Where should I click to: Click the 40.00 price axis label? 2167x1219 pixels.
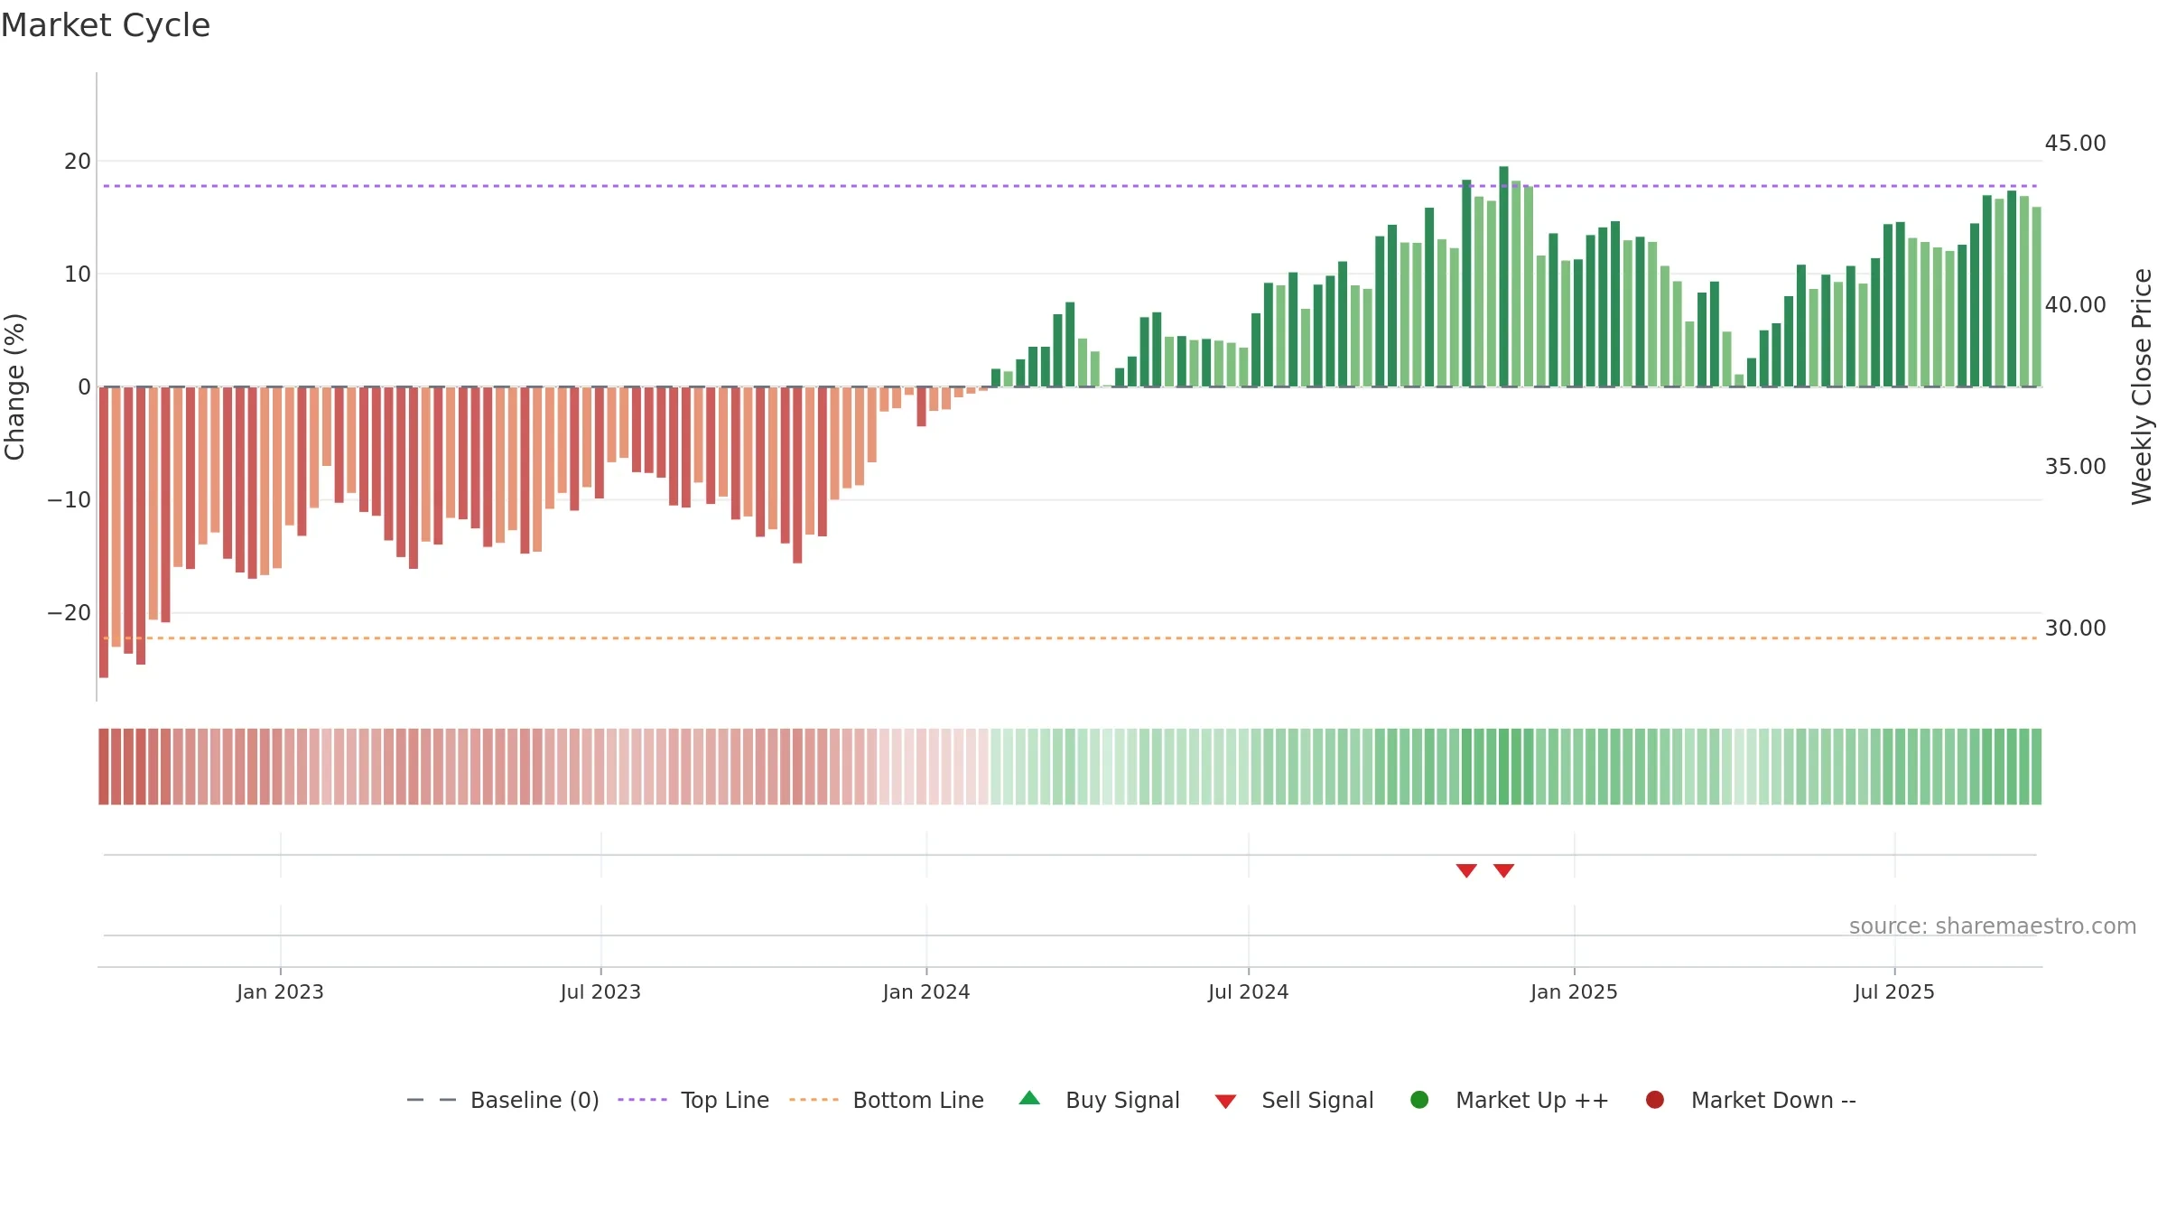2075,305
